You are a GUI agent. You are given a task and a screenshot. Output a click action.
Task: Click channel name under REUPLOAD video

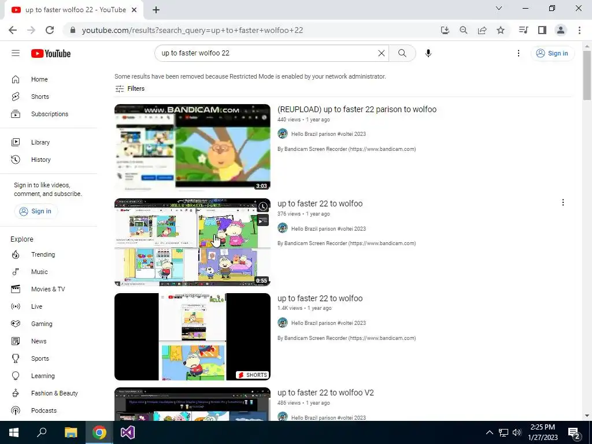pyautogui.click(x=328, y=134)
